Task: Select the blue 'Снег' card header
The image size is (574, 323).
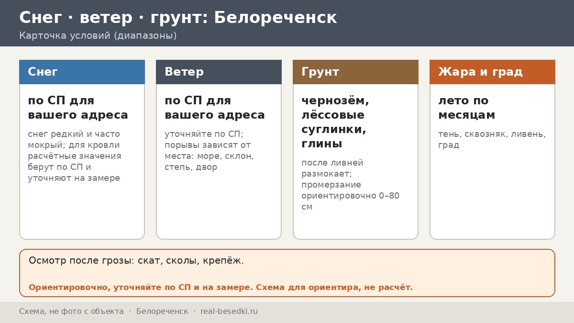Action: pos(82,72)
